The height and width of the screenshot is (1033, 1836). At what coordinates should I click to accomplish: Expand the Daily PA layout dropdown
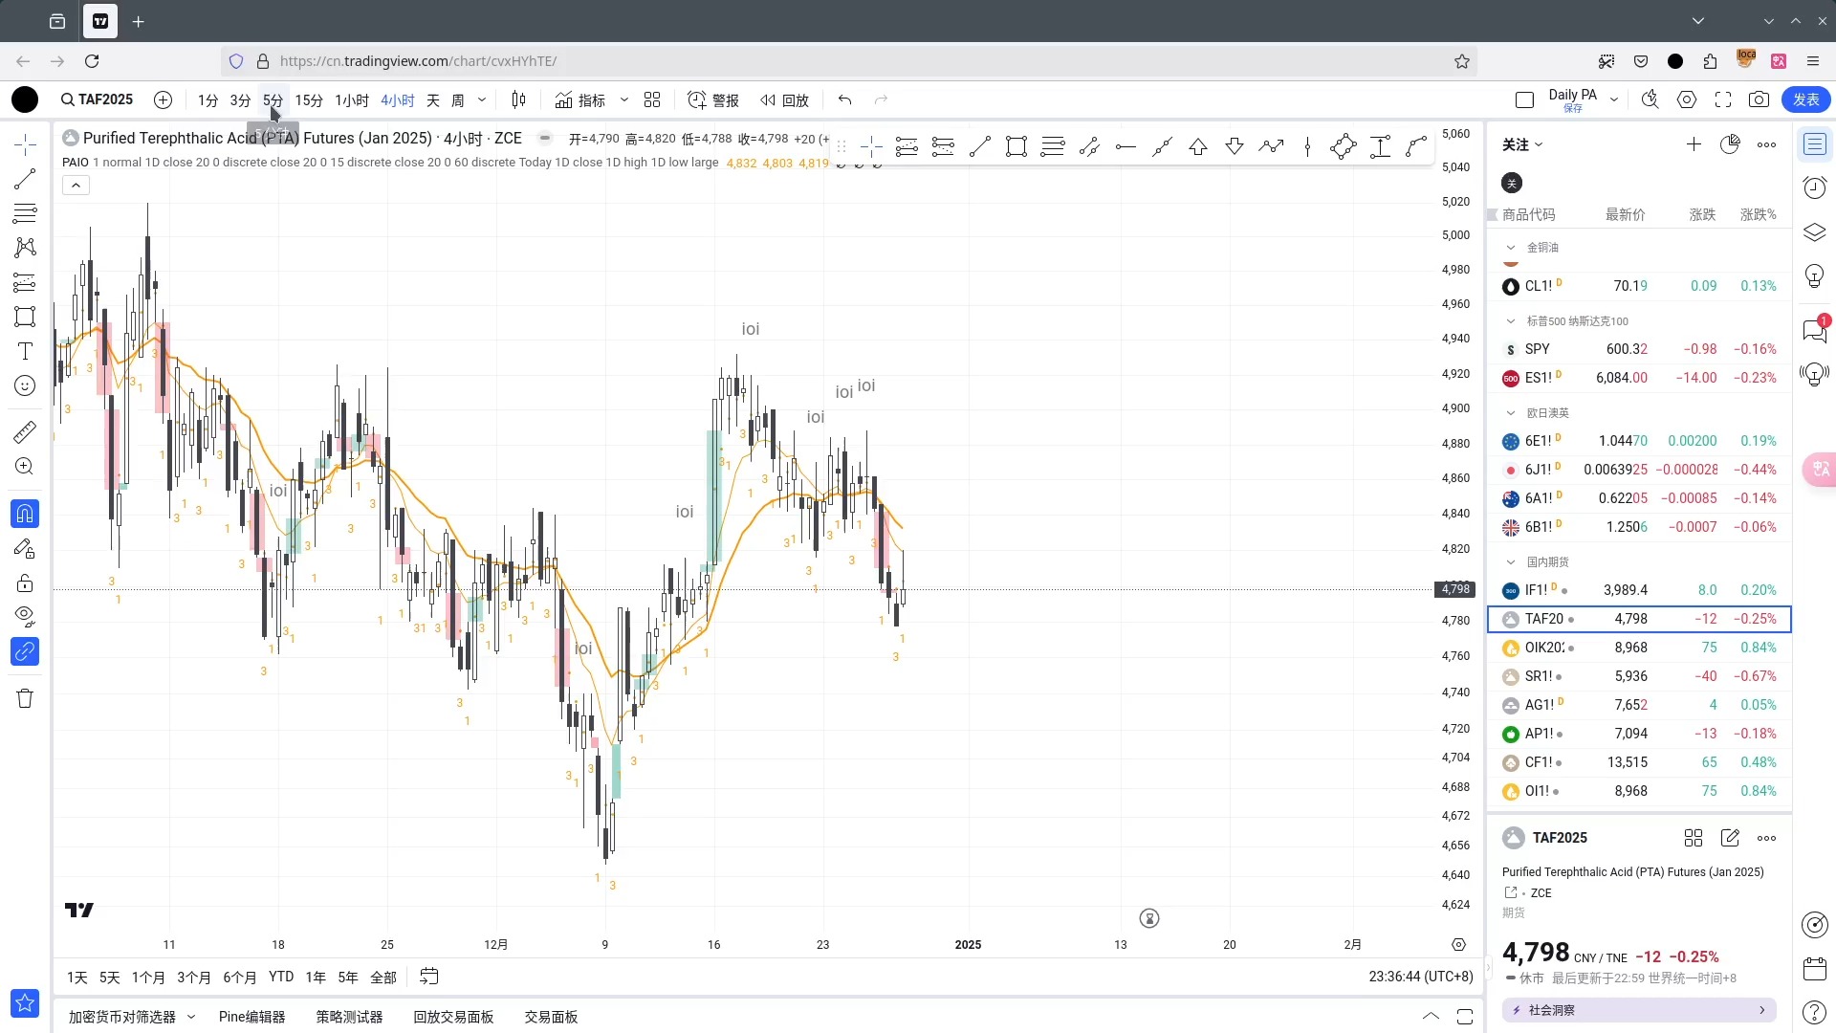pyautogui.click(x=1614, y=99)
